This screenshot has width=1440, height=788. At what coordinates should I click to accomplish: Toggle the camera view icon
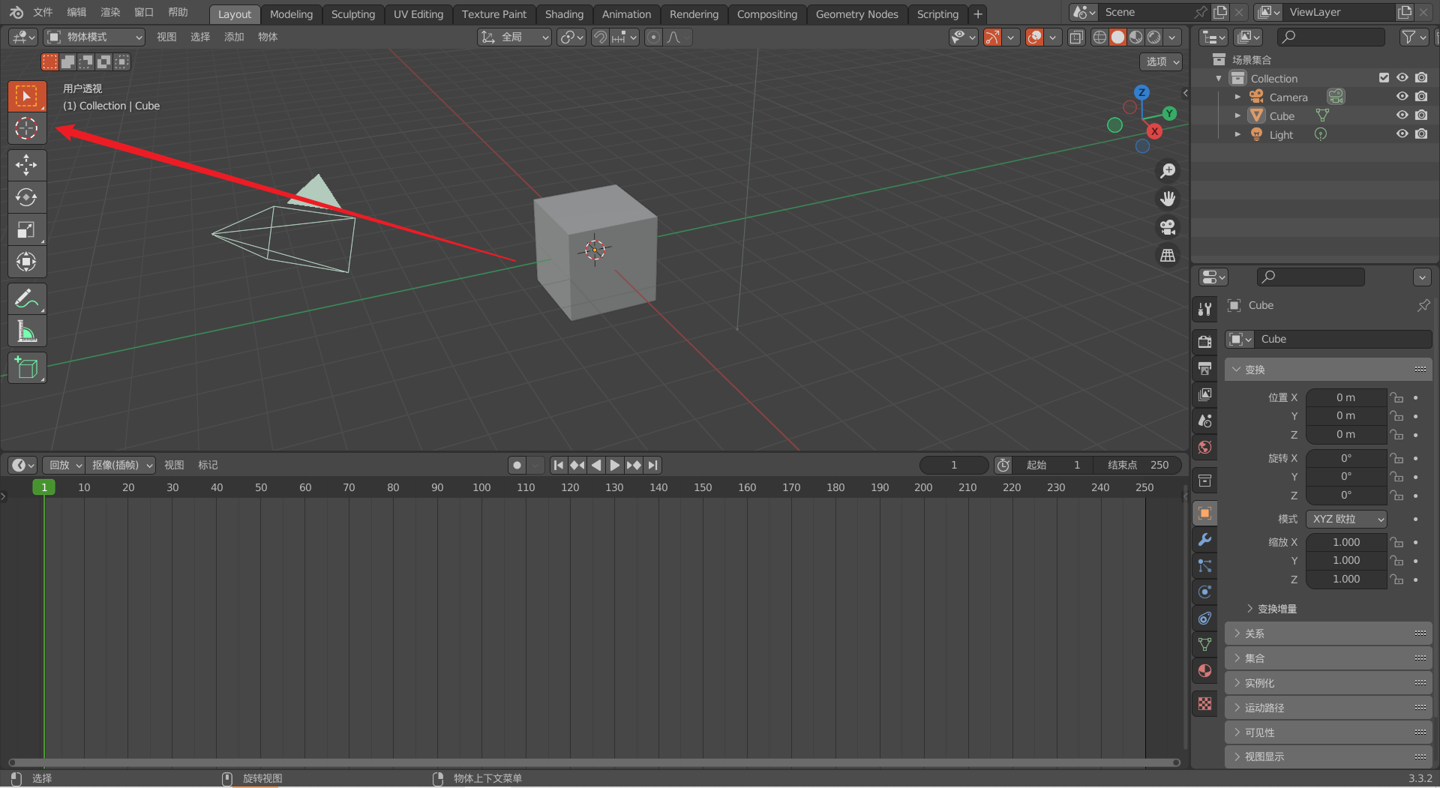point(1168,226)
